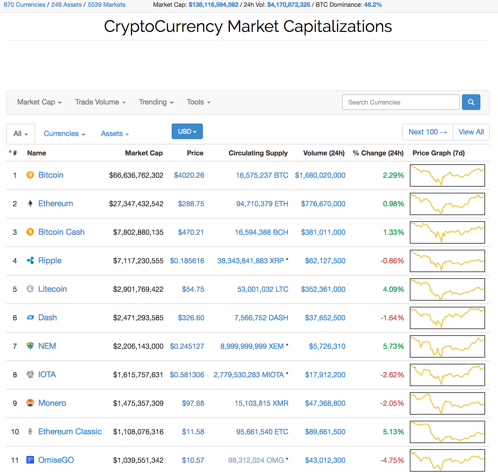Screen dimensions: 498x473
Task: Open the Litecoin currency page link
Action: tap(53, 289)
